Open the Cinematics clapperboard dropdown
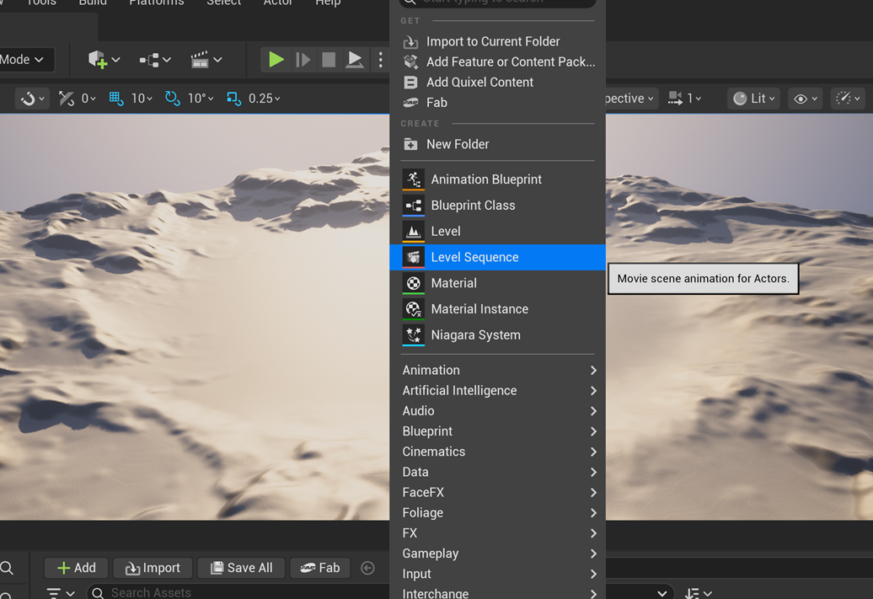 pos(206,60)
